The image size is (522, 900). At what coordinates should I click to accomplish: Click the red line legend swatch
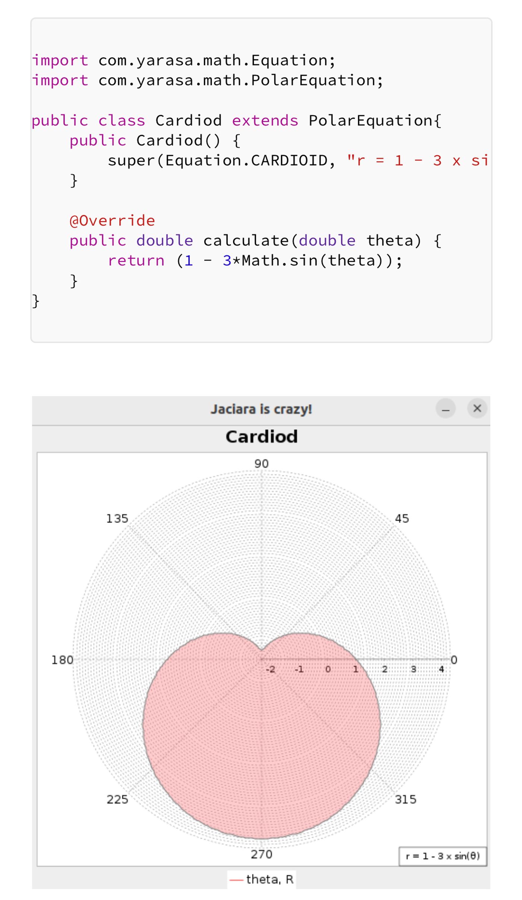point(236,880)
